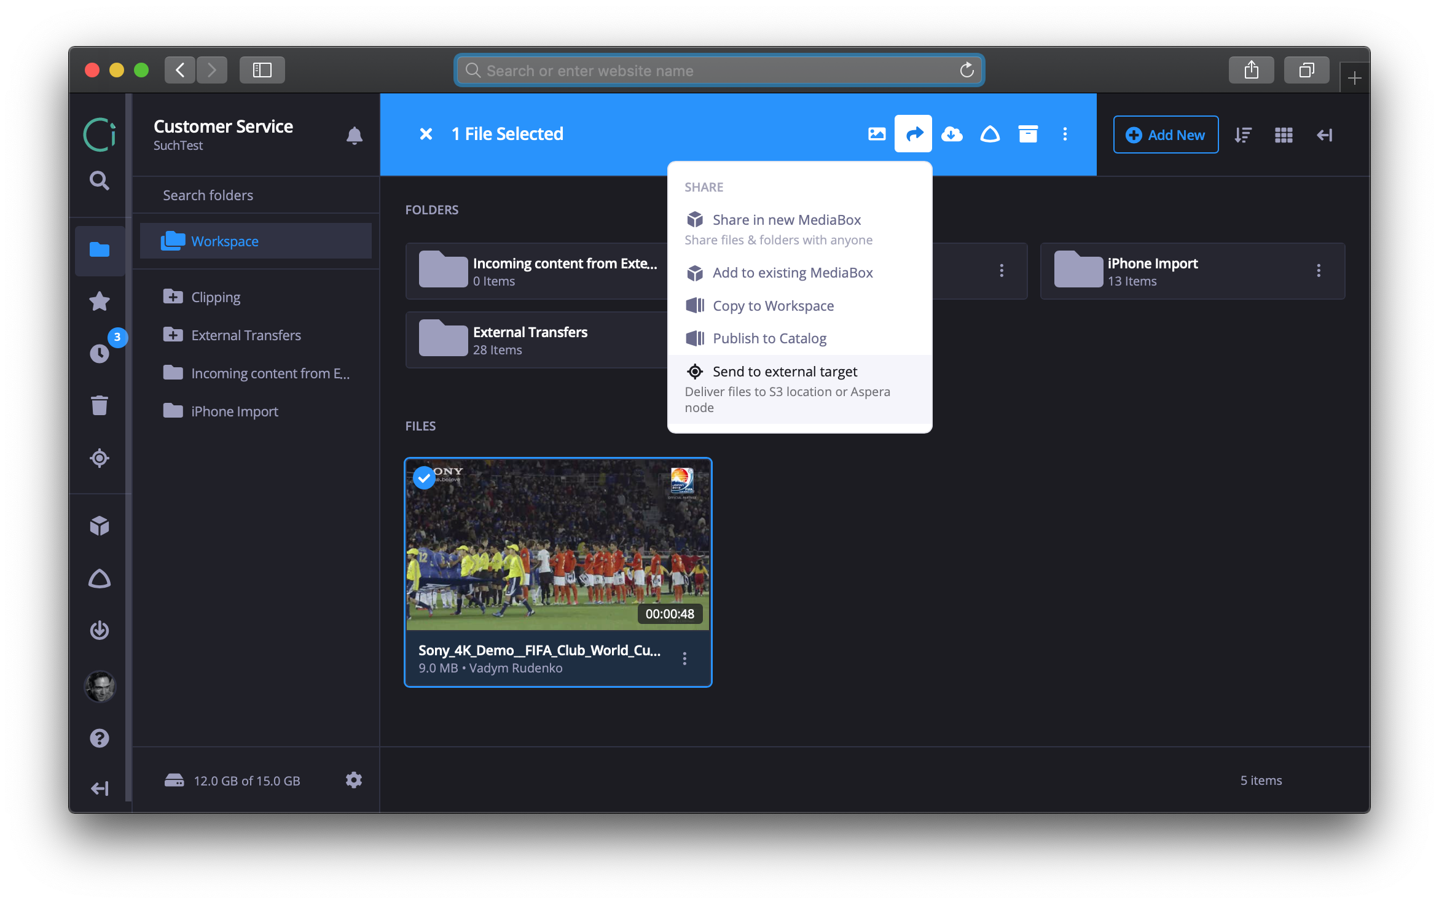Choose Send to external target

(799, 389)
